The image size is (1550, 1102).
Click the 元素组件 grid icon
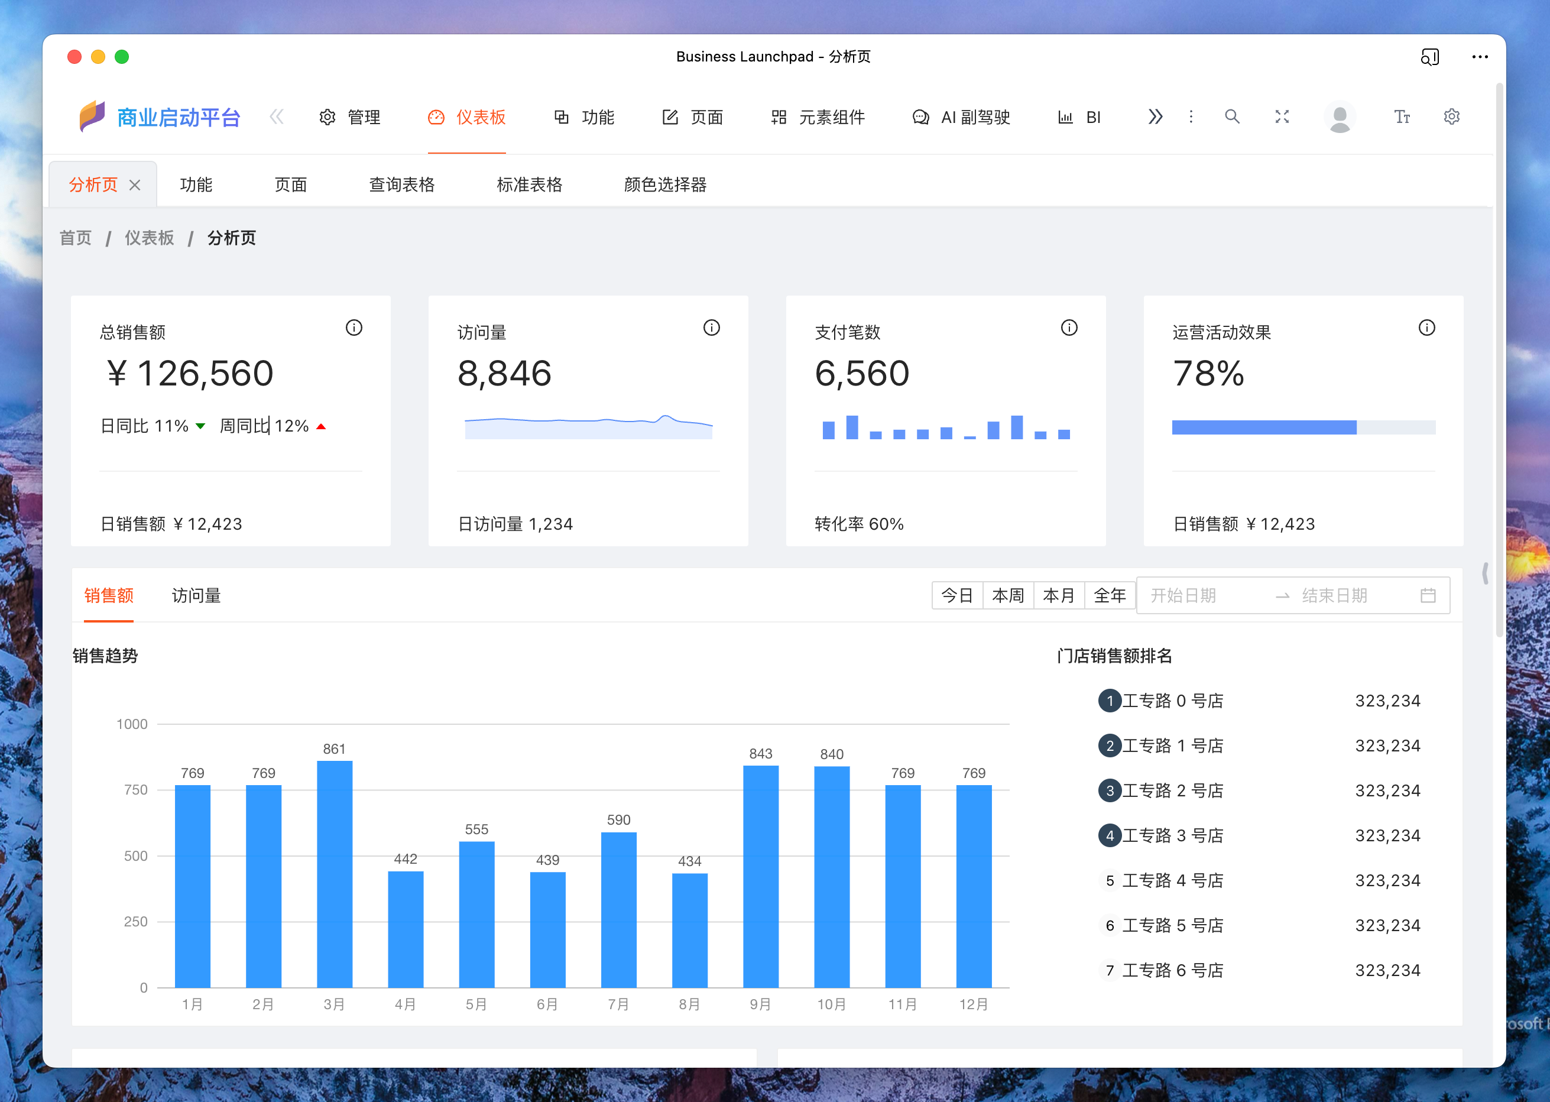(779, 118)
